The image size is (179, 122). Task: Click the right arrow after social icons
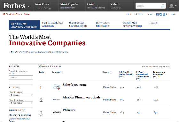point(167,14)
